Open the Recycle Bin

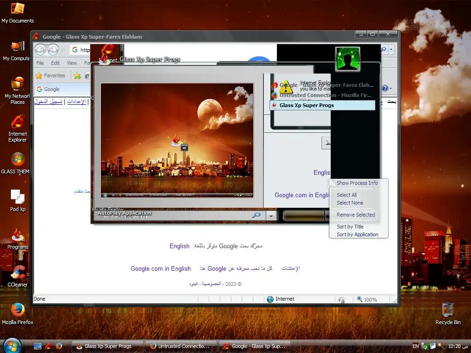448,313
